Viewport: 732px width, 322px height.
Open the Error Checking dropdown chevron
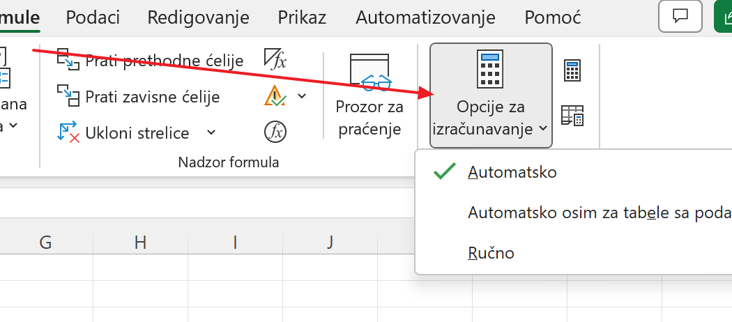[x=302, y=96]
